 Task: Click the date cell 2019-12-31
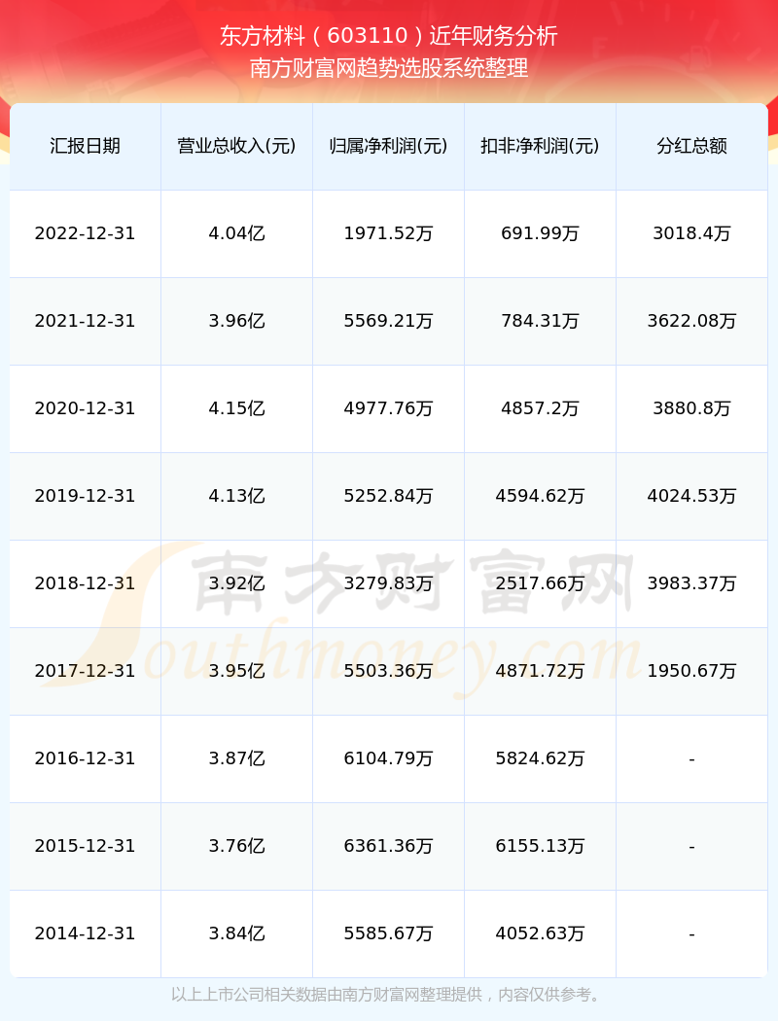click(x=86, y=496)
